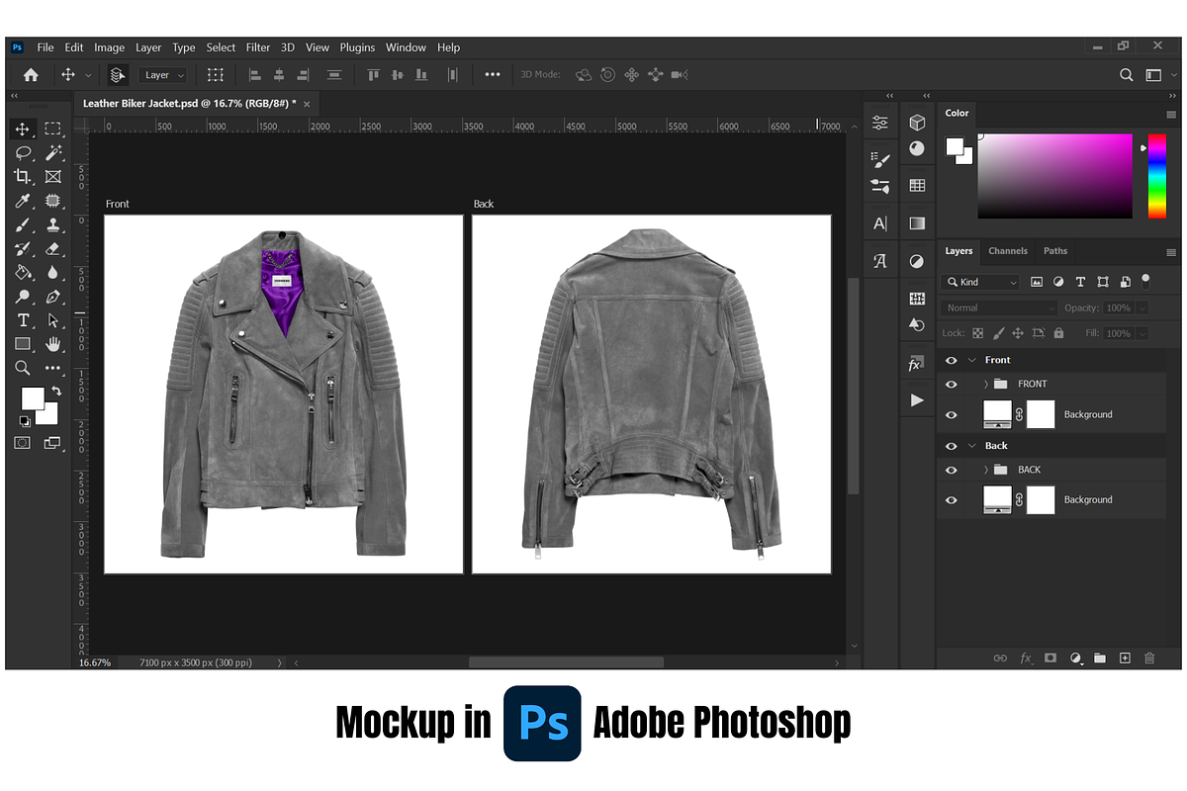Select the Eyedropper tool
Viewport: 1187px width, 791px height.
click(23, 201)
